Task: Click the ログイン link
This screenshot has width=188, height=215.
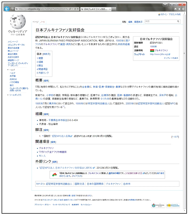Action: [x=164, y=14]
